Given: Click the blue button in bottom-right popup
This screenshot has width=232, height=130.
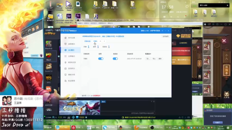Looking at the screenshot, I should click(x=218, y=122).
